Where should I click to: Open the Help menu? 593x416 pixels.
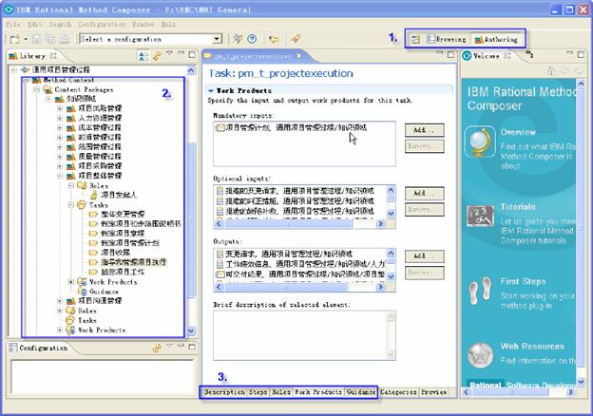168,24
